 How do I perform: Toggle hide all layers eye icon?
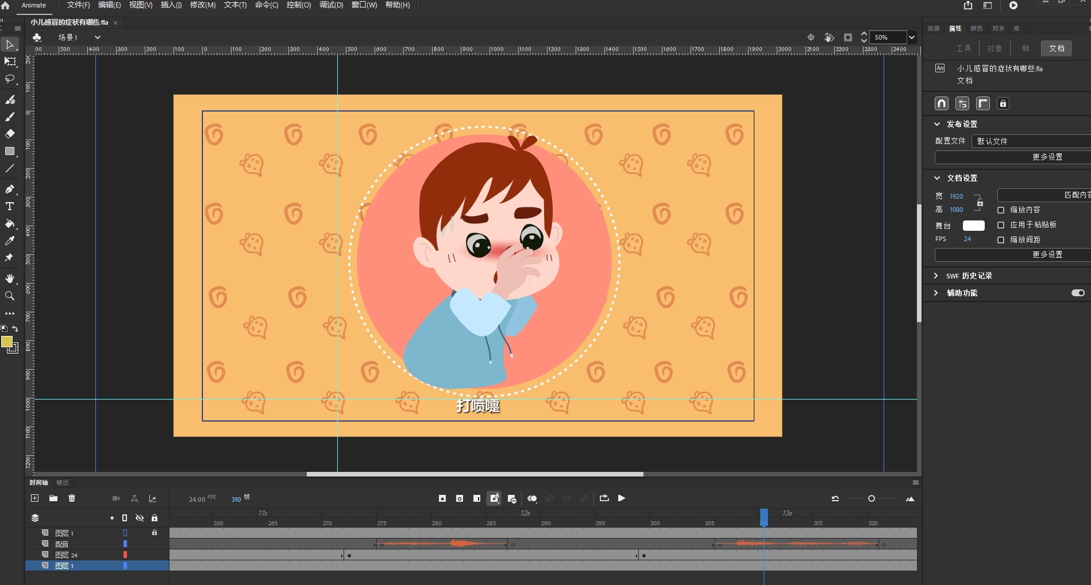coord(140,518)
